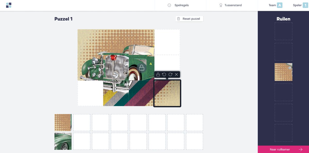Click the app logo in the header
This screenshot has width=309, height=153.
9,5
